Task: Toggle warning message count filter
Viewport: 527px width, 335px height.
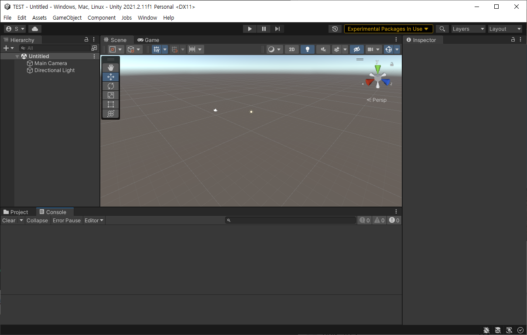Action: (x=380, y=220)
